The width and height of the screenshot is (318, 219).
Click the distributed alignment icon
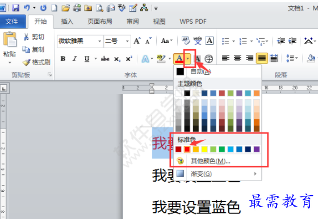pyautogui.click(x=274, y=59)
